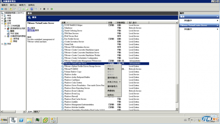This screenshot has width=220, height=124.
Task: Expand the 功能 (Features) tree node
Action: 2,18
